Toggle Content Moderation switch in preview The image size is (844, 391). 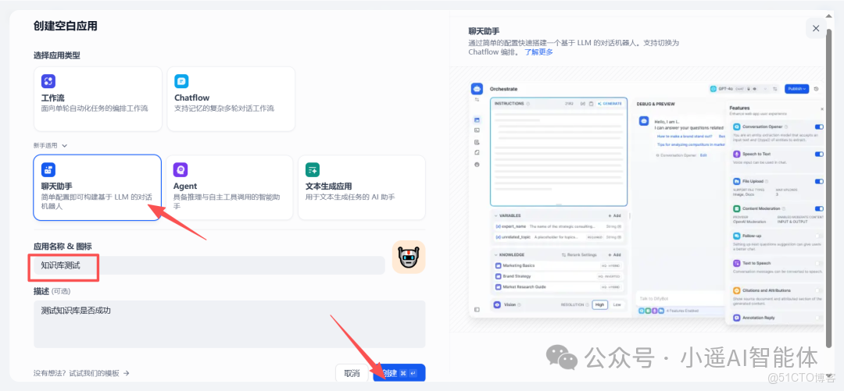(819, 208)
